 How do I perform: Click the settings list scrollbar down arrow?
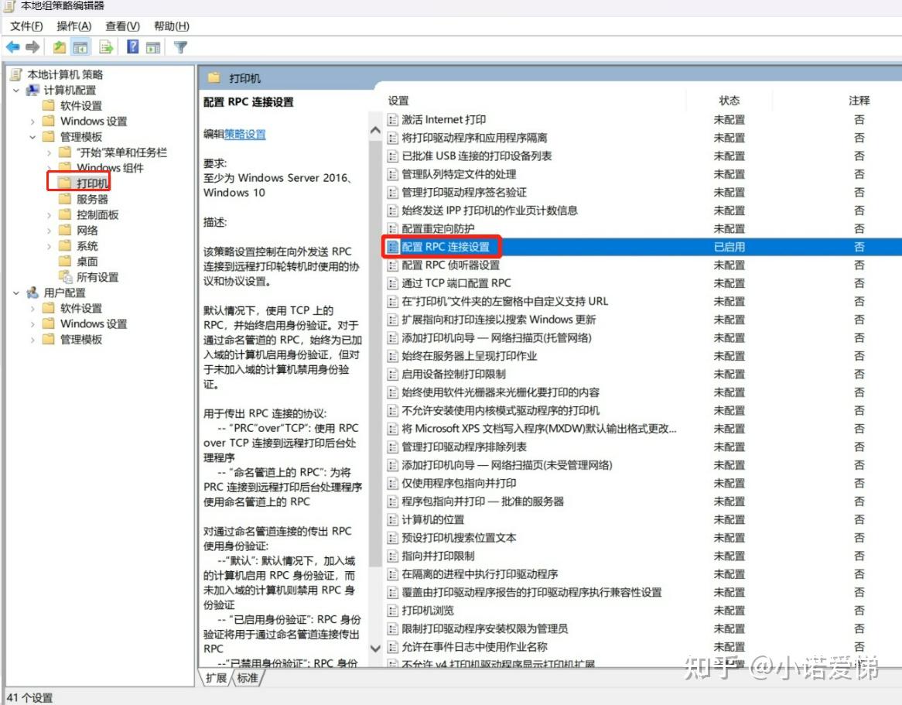point(375,648)
